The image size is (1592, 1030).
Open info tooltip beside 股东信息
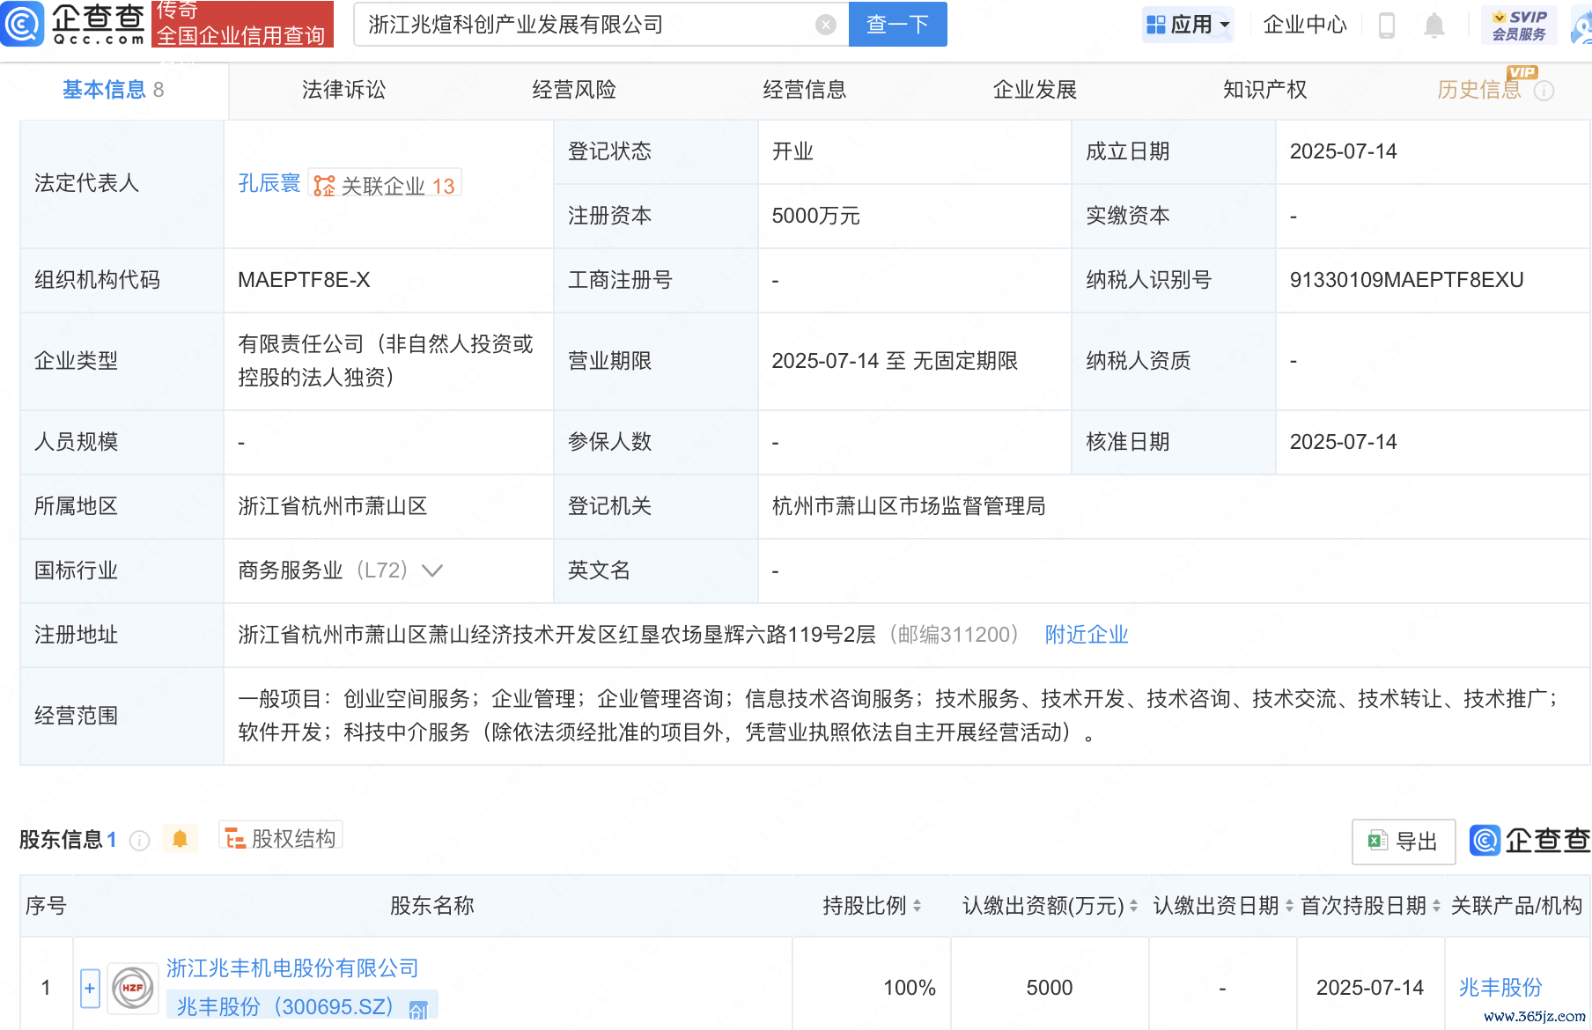click(x=140, y=841)
